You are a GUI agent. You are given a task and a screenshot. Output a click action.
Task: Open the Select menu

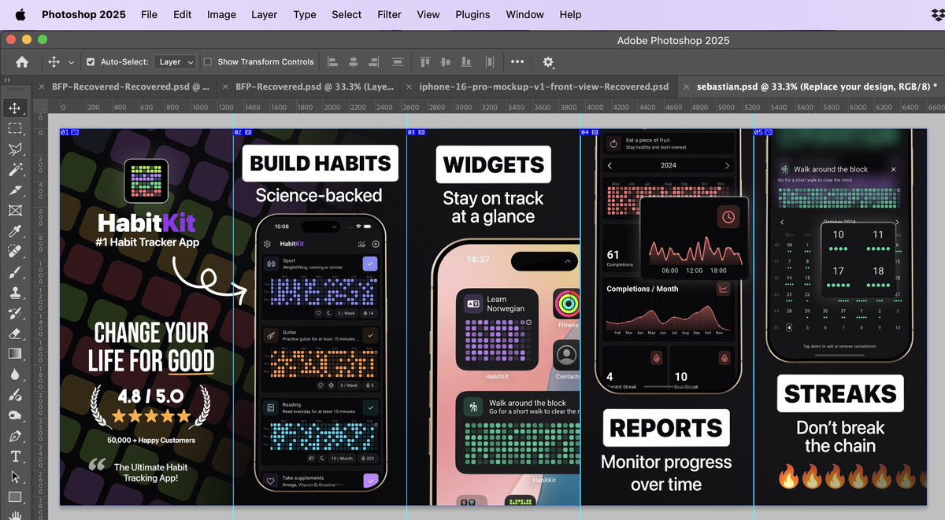346,14
